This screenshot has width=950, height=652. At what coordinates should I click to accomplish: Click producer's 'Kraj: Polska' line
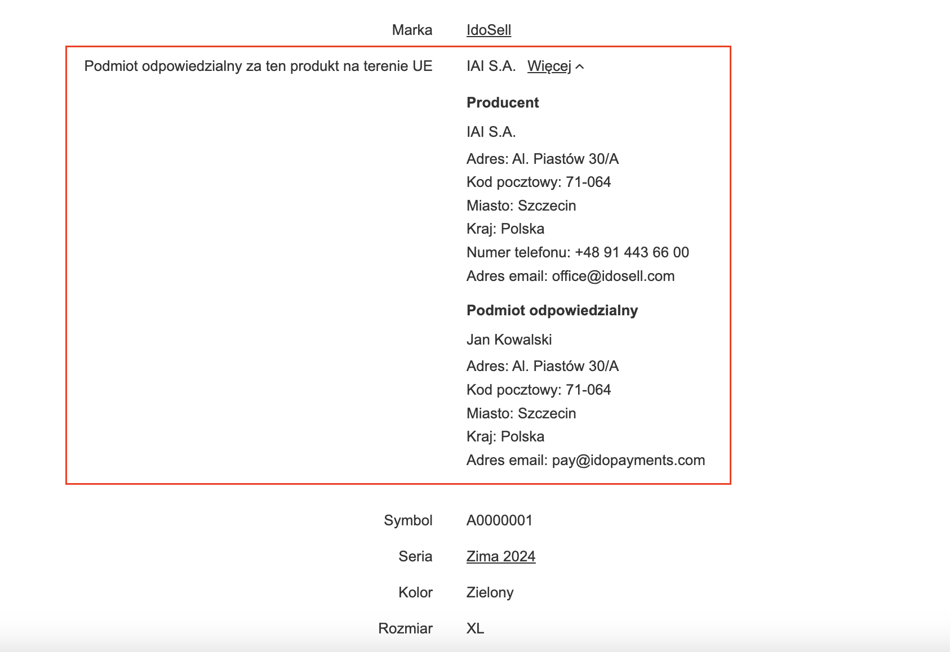tap(505, 229)
